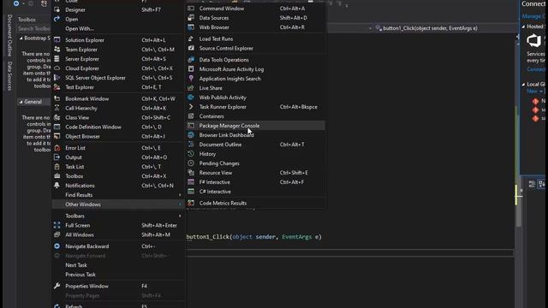Click the Call Hierarchy icon
548x308 pixels.
pos(57,108)
